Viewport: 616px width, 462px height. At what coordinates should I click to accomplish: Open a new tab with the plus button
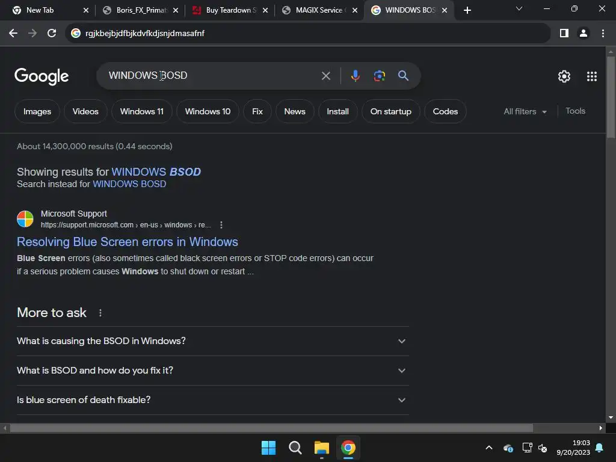(467, 10)
